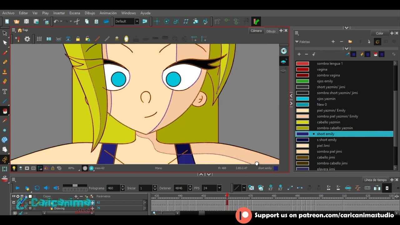This screenshot has width=400, height=225.
Task: Choose the Pencil tool
Action: pyautogui.click(x=5, y=62)
